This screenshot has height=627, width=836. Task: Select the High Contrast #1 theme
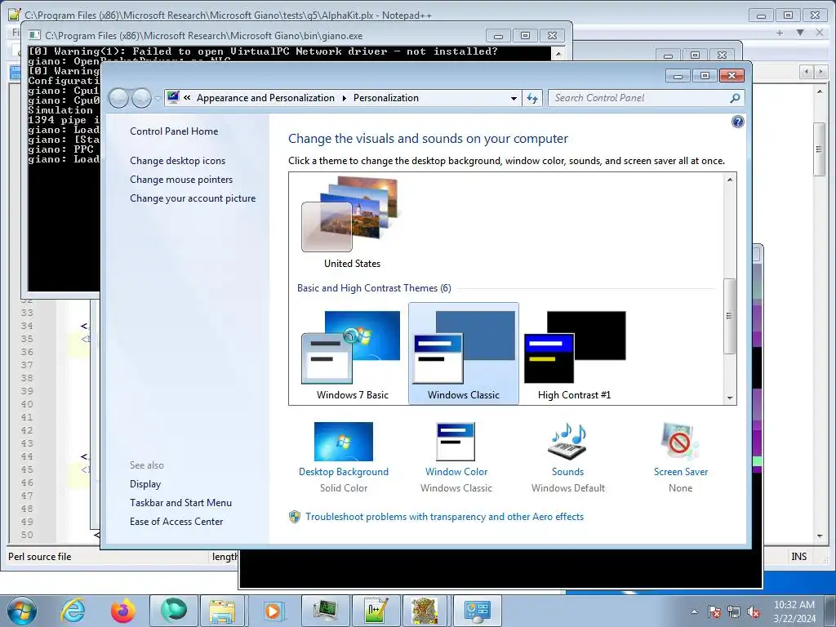(x=574, y=354)
